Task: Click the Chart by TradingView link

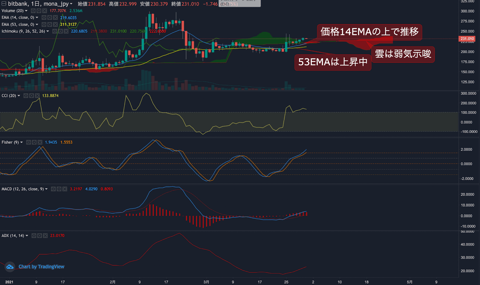Action: point(41,267)
